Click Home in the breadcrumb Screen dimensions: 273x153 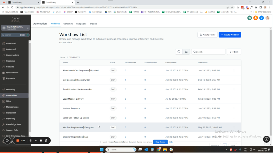coord(62,57)
